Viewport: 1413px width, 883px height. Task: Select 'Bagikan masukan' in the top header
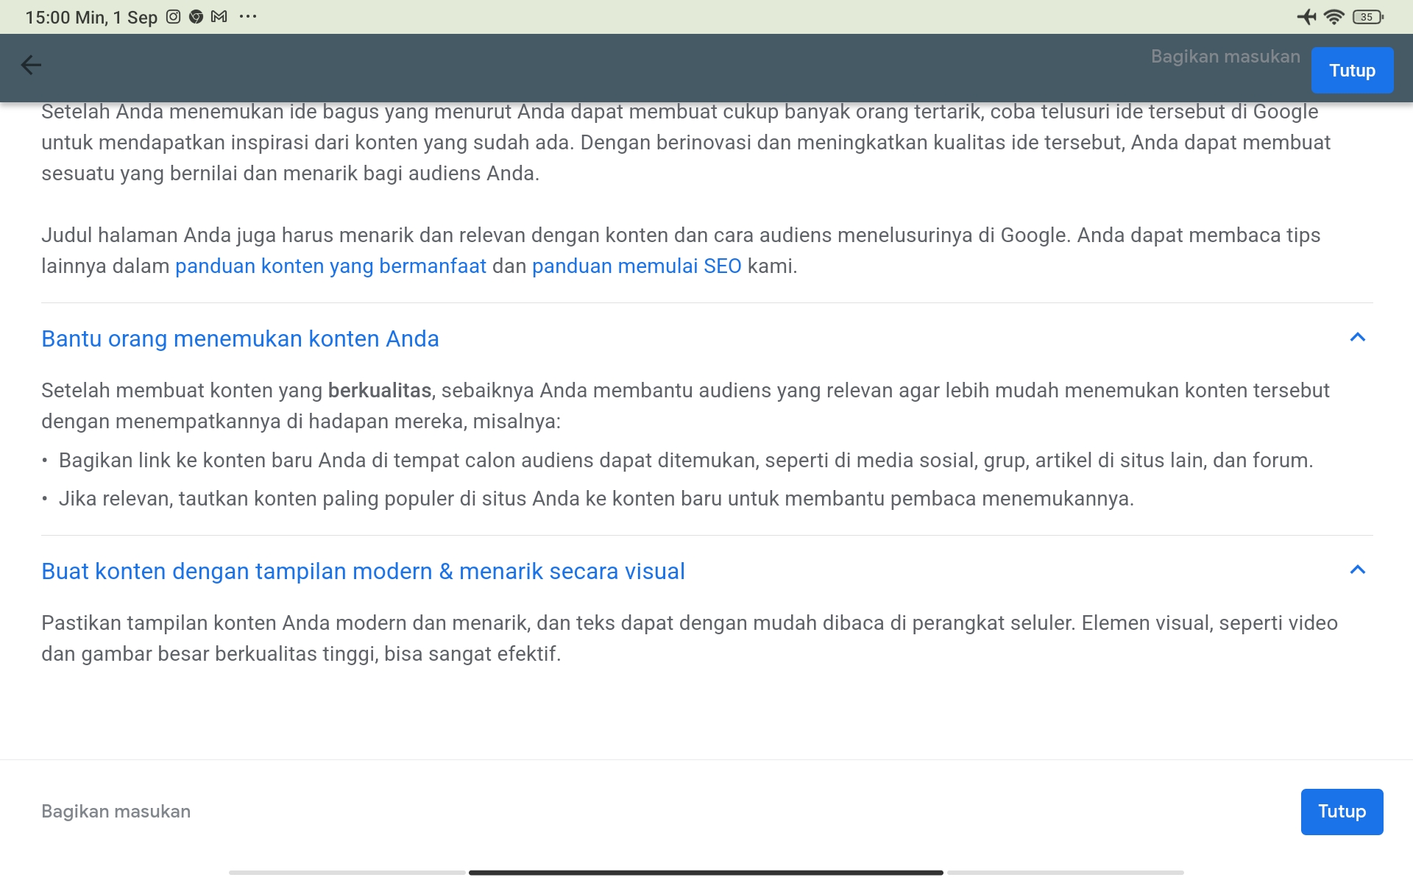click(x=1225, y=57)
